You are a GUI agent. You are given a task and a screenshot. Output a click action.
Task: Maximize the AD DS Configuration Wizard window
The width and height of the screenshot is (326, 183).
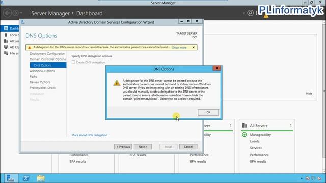[188, 21]
